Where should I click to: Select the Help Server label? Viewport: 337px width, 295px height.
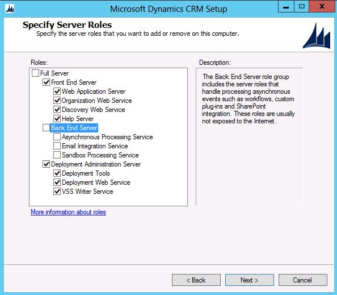tap(78, 119)
